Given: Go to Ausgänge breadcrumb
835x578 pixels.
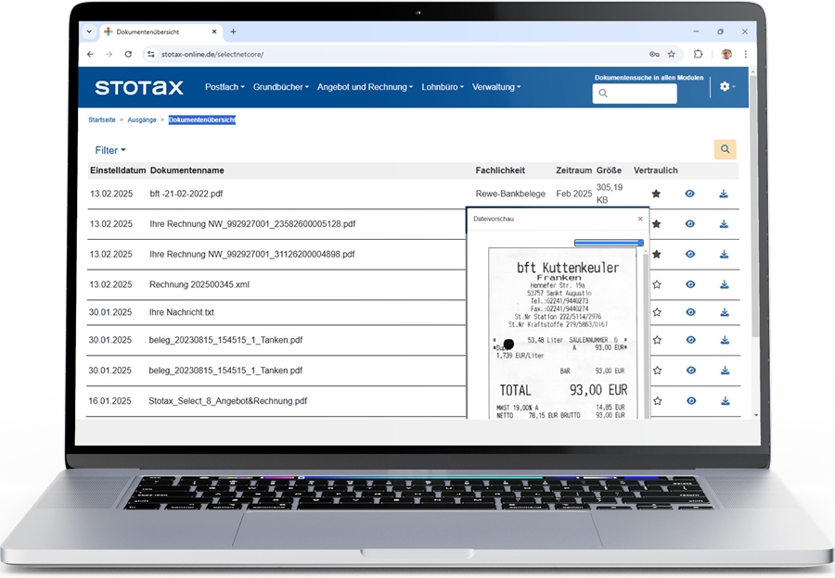Looking at the screenshot, I should point(142,119).
